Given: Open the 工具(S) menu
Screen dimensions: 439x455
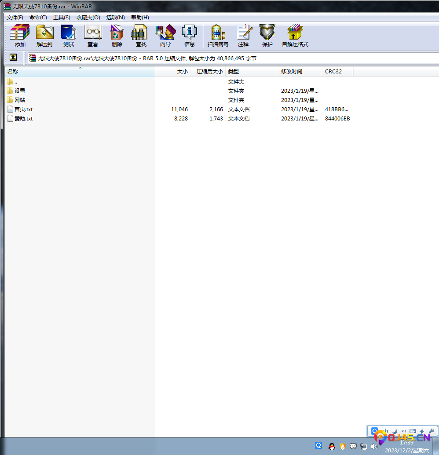Looking at the screenshot, I should tap(62, 18).
